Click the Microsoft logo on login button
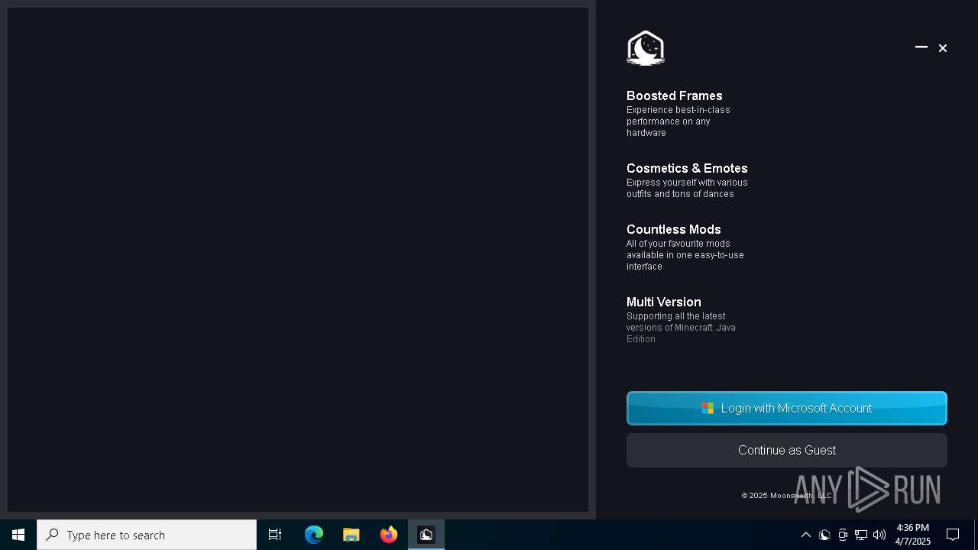This screenshot has width=978, height=550. [708, 409]
